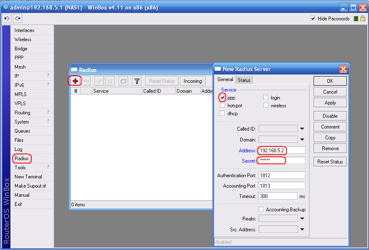Click the Authentication Port field
This screenshot has height=250, width=369.
282,175
